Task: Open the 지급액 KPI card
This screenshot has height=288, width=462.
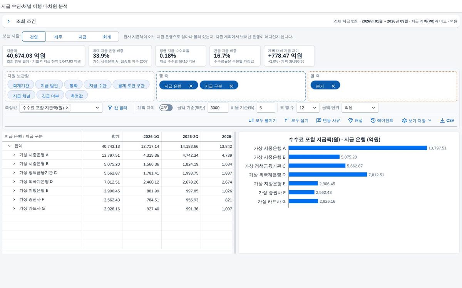Action: pos(44,56)
